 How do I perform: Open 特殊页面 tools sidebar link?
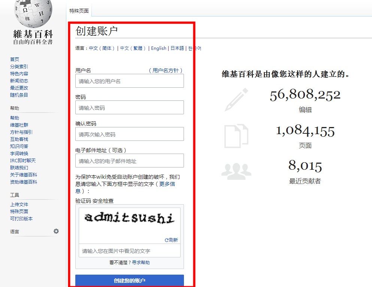[x=19, y=211]
